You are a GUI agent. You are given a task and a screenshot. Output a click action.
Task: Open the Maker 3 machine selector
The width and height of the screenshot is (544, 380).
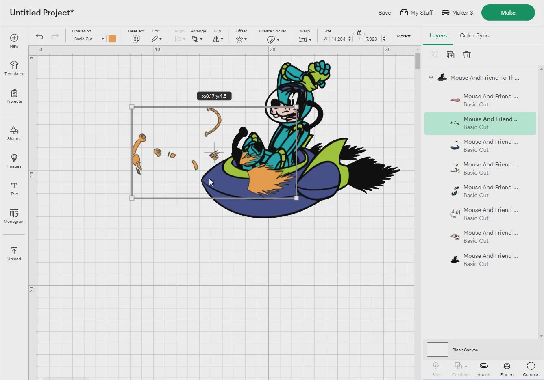(x=457, y=13)
